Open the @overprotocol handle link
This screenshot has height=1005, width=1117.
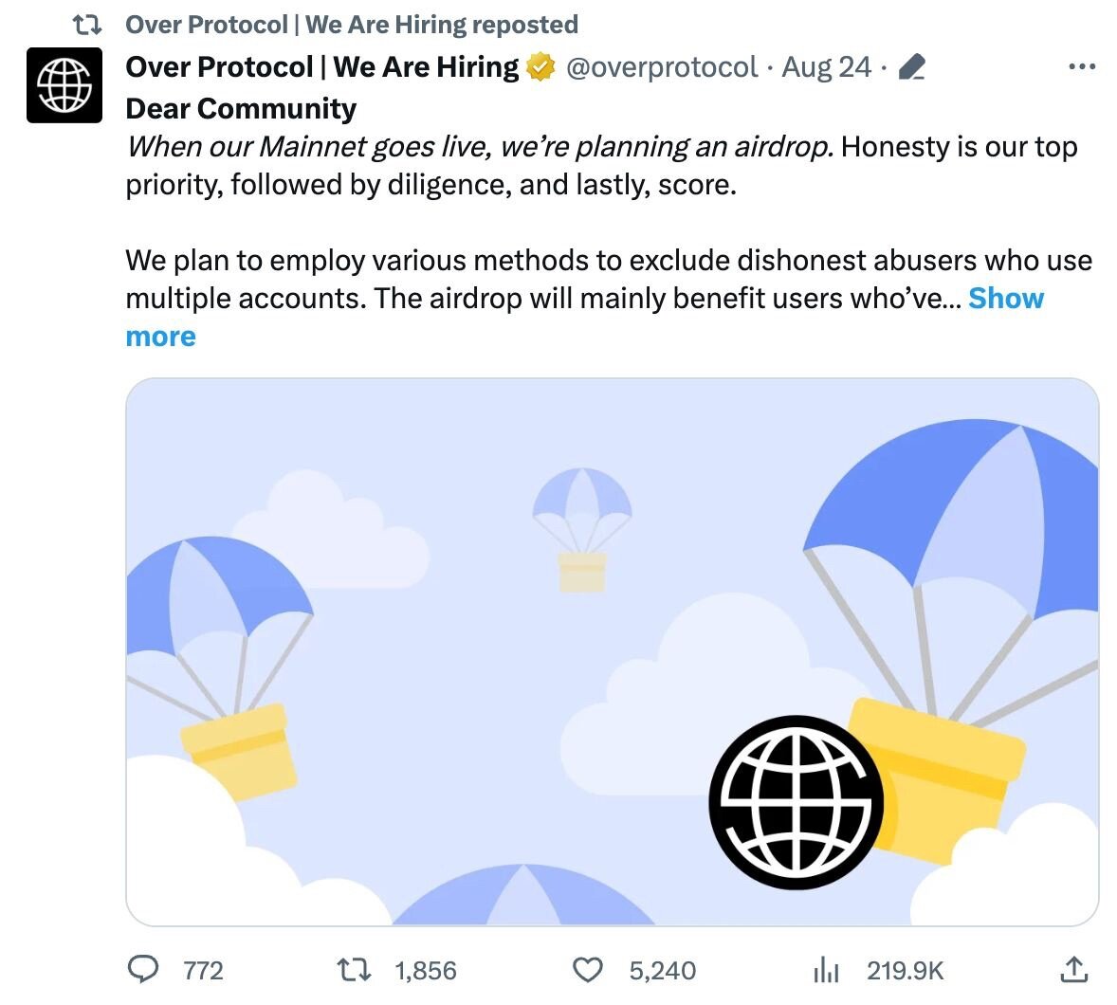pyautogui.click(x=661, y=67)
